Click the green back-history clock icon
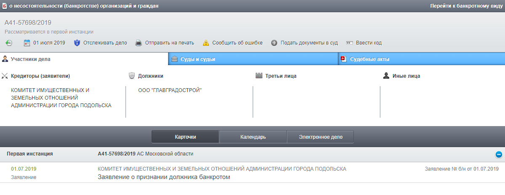This screenshot has height=195, width=505. coord(9,43)
